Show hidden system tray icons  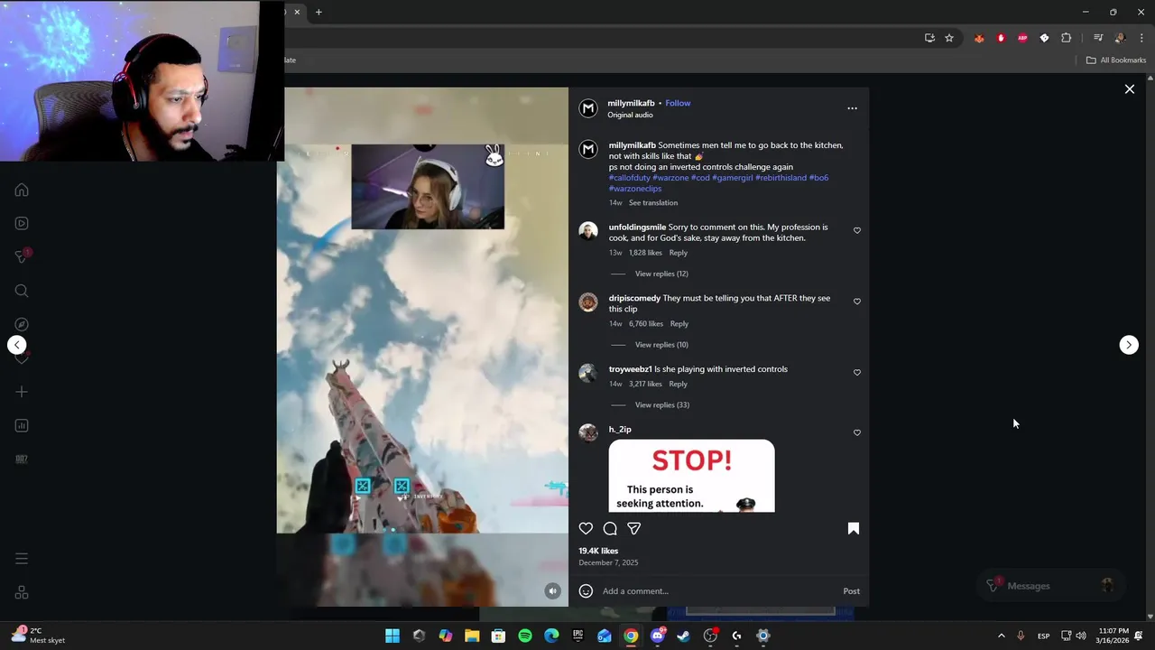(1001, 636)
